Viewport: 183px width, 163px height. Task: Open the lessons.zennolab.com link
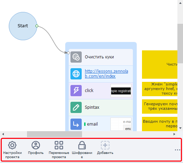tap(107, 74)
